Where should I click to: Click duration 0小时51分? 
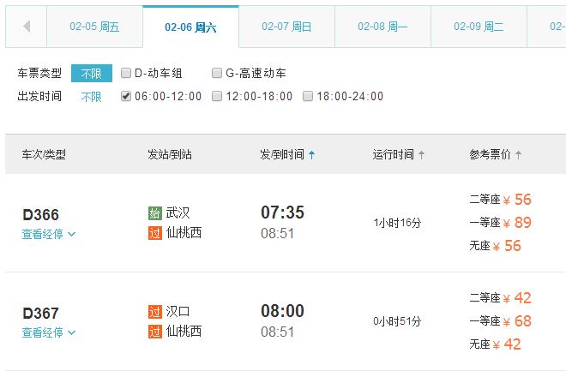click(x=397, y=321)
